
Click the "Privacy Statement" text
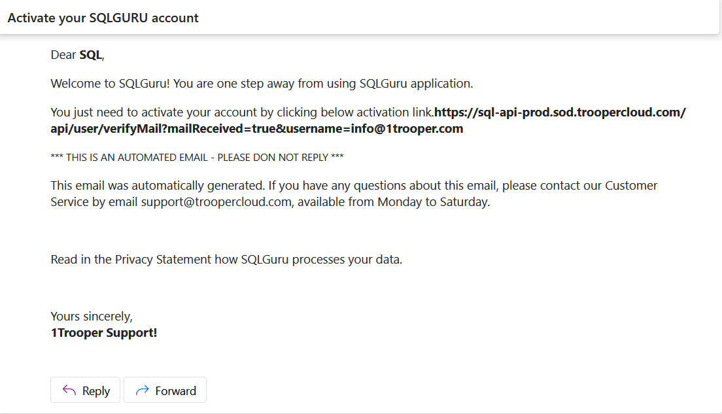point(163,260)
